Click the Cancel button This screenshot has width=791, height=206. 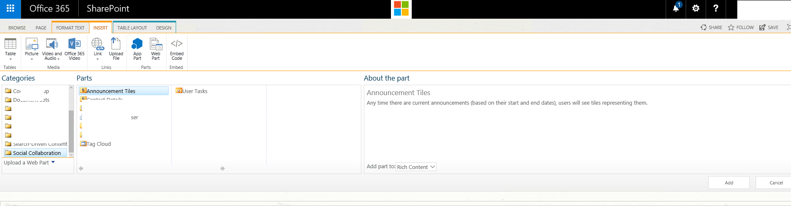point(776,183)
